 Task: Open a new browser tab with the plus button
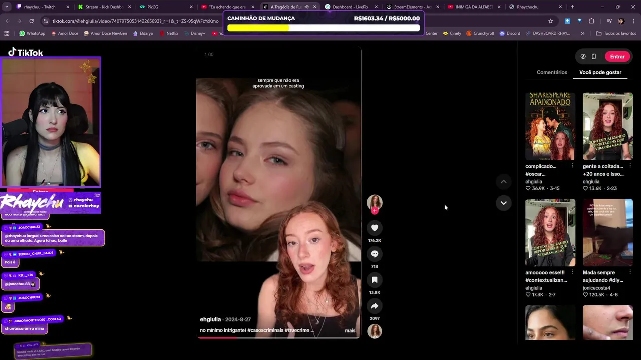click(572, 7)
